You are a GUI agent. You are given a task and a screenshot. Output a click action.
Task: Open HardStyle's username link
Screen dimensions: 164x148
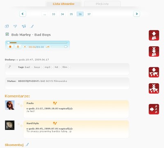click(x=33, y=123)
